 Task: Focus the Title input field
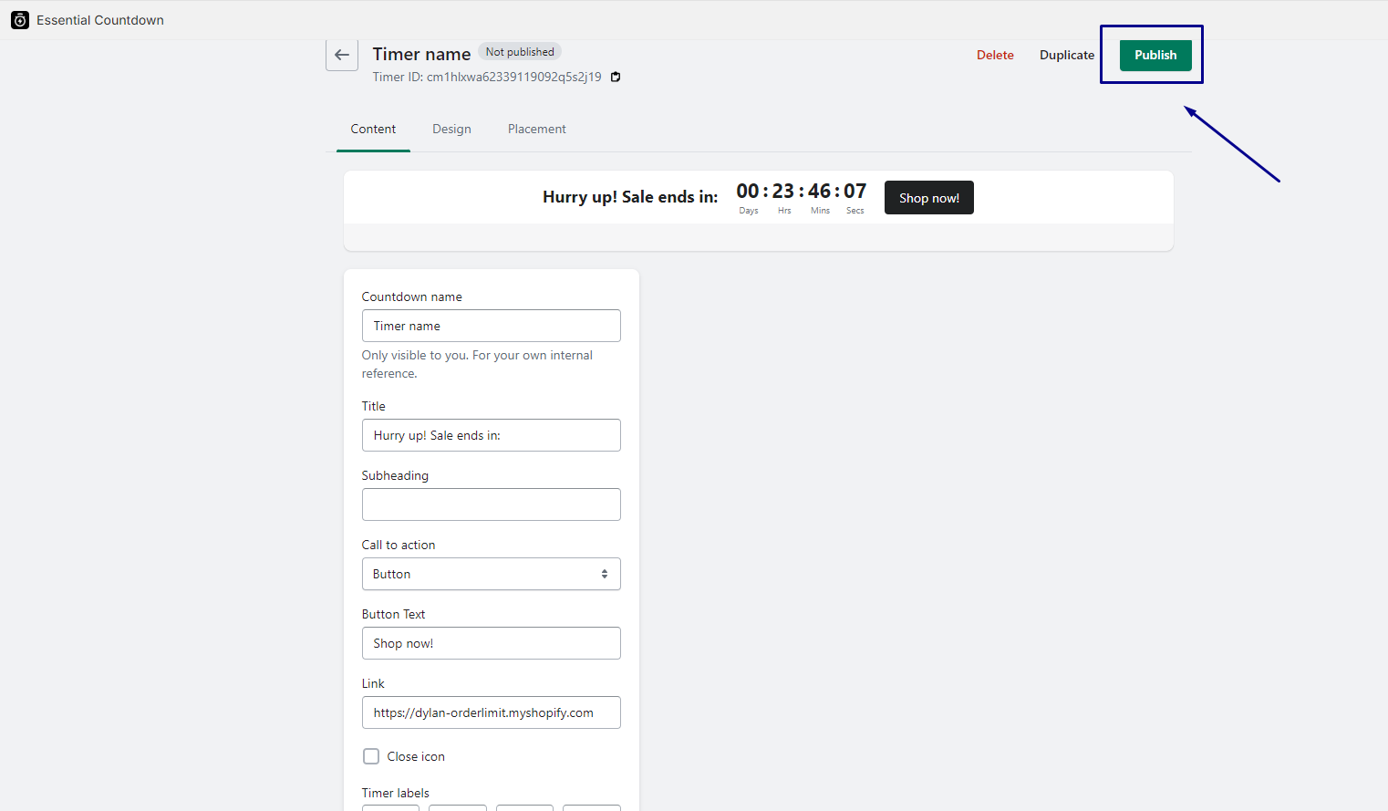tap(492, 435)
